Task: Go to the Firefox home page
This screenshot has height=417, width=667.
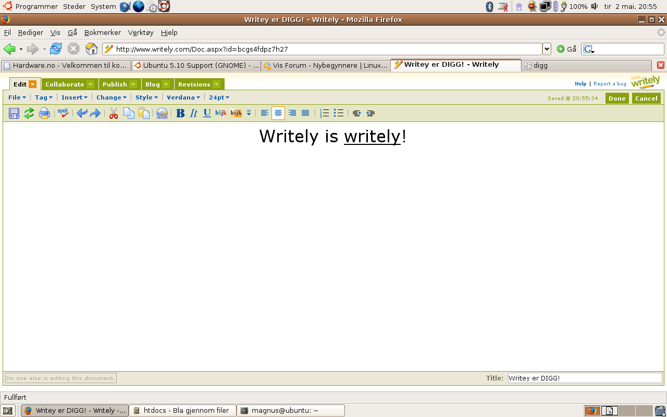Action: pos(91,49)
